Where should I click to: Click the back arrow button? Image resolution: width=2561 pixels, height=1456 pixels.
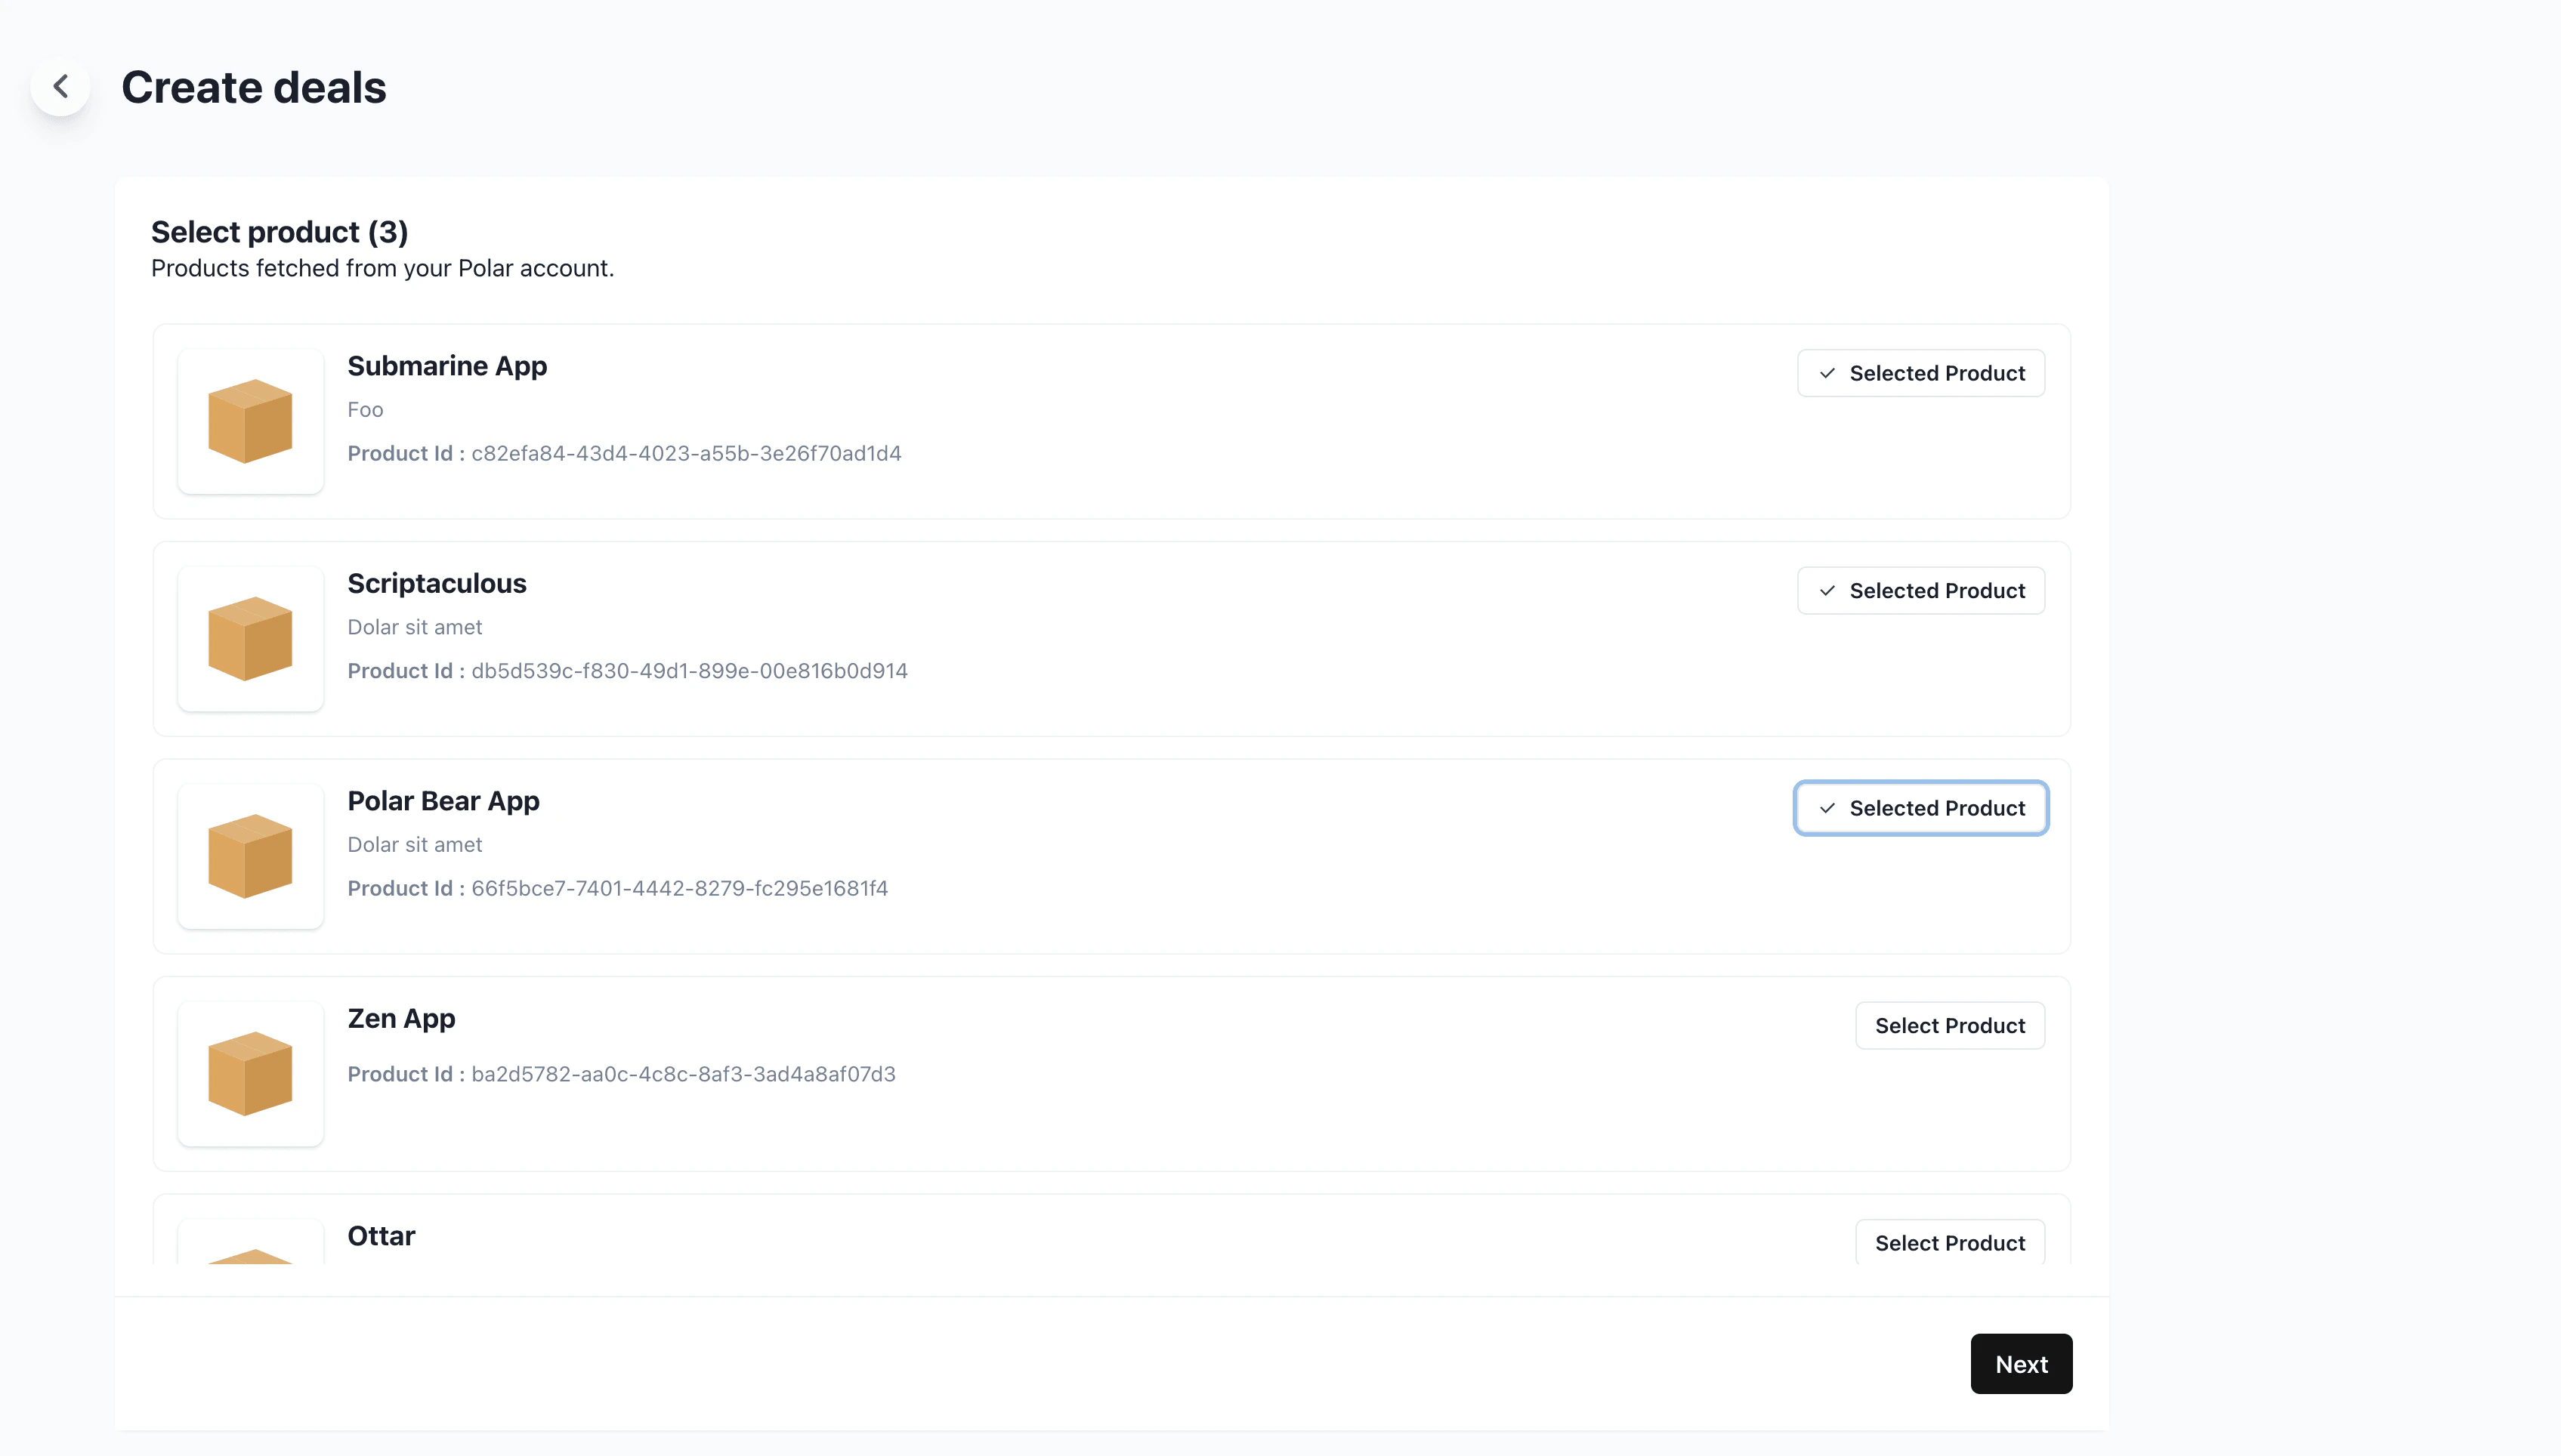tap(61, 87)
